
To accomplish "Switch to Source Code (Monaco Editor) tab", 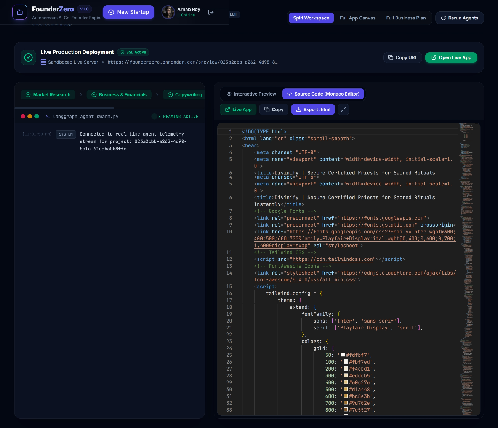I will click(x=323, y=94).
